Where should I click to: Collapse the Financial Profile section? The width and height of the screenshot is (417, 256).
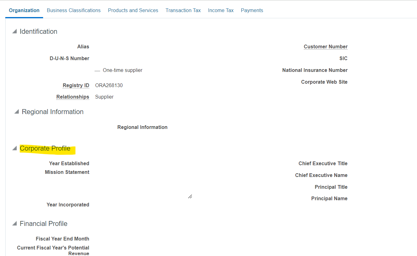point(14,223)
